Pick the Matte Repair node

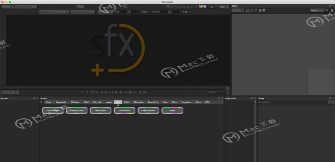[101, 111]
